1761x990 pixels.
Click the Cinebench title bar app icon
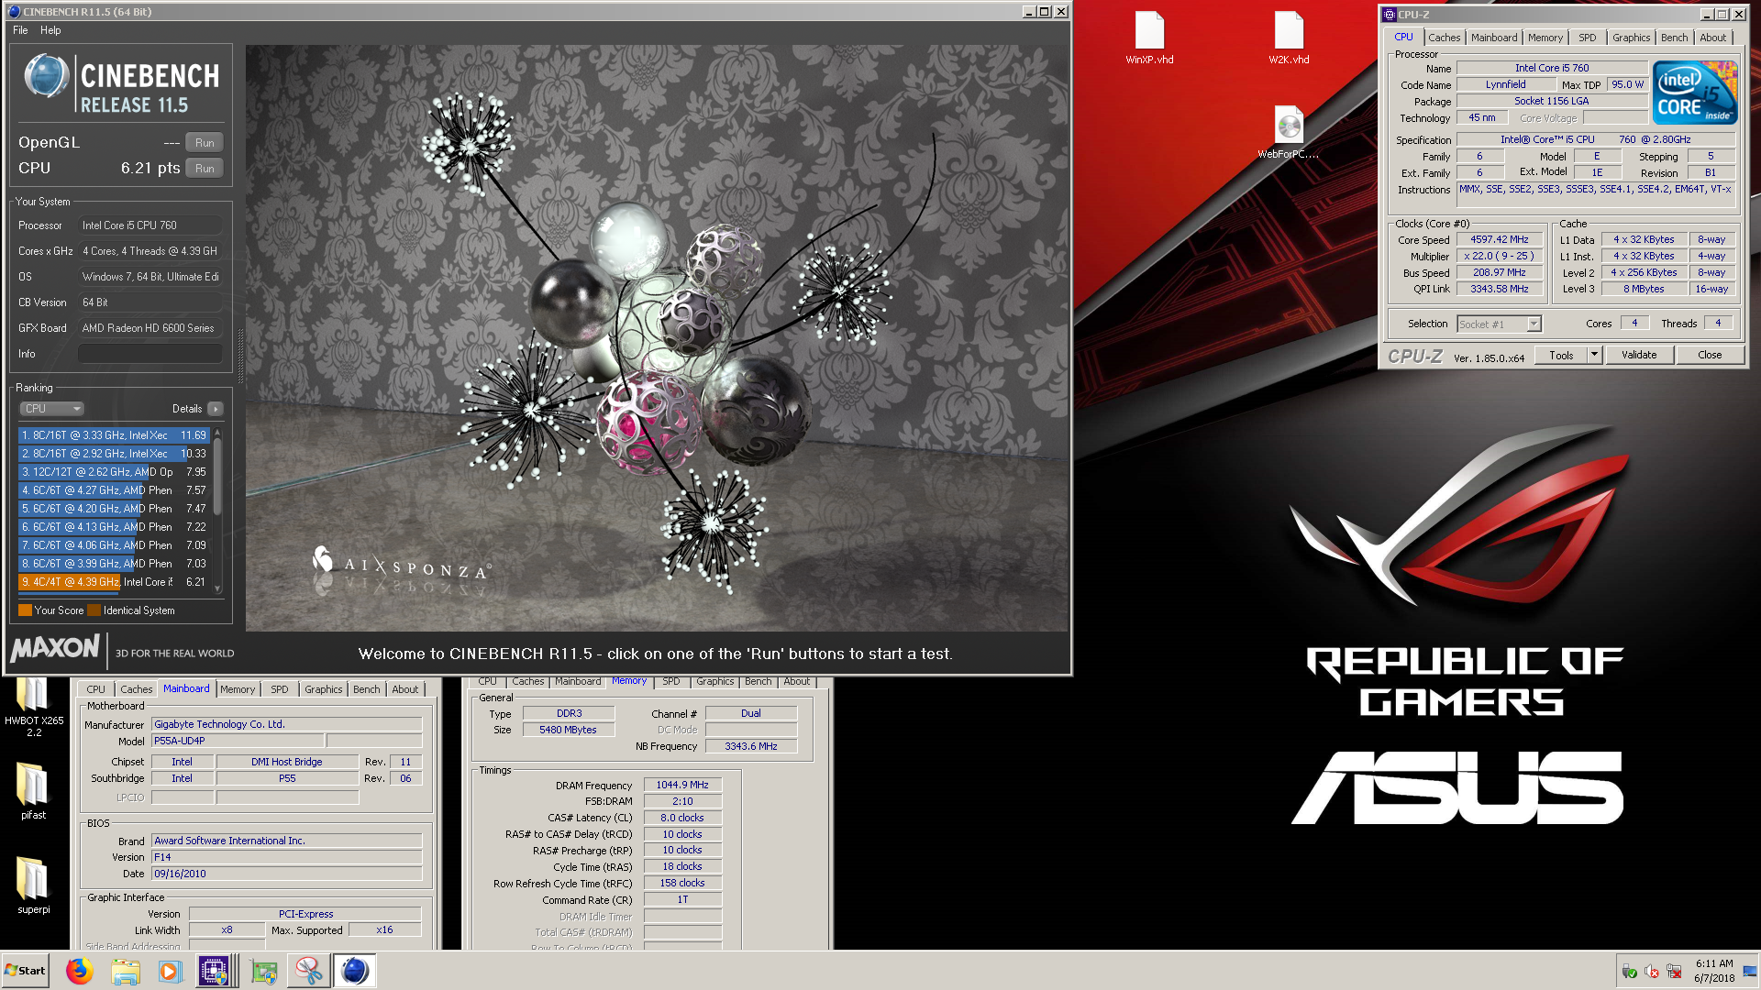tap(14, 12)
